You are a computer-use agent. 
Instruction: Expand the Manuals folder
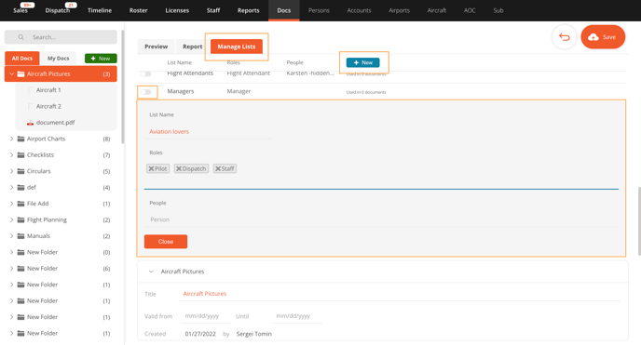[x=11, y=236]
